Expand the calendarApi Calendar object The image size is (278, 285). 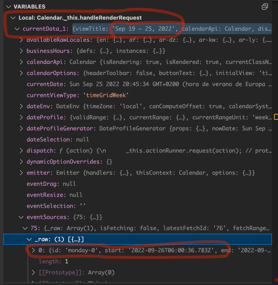coord(21,62)
